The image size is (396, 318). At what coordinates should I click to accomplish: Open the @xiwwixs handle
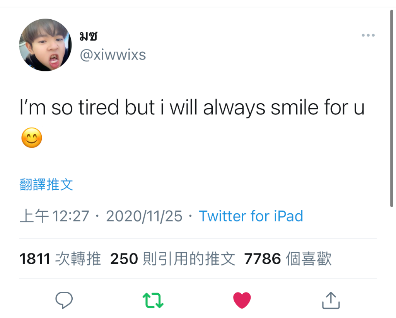[x=113, y=55]
